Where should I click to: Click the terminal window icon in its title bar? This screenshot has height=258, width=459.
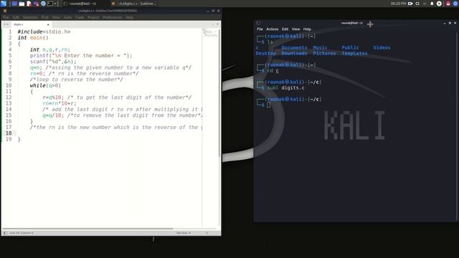point(258,23)
